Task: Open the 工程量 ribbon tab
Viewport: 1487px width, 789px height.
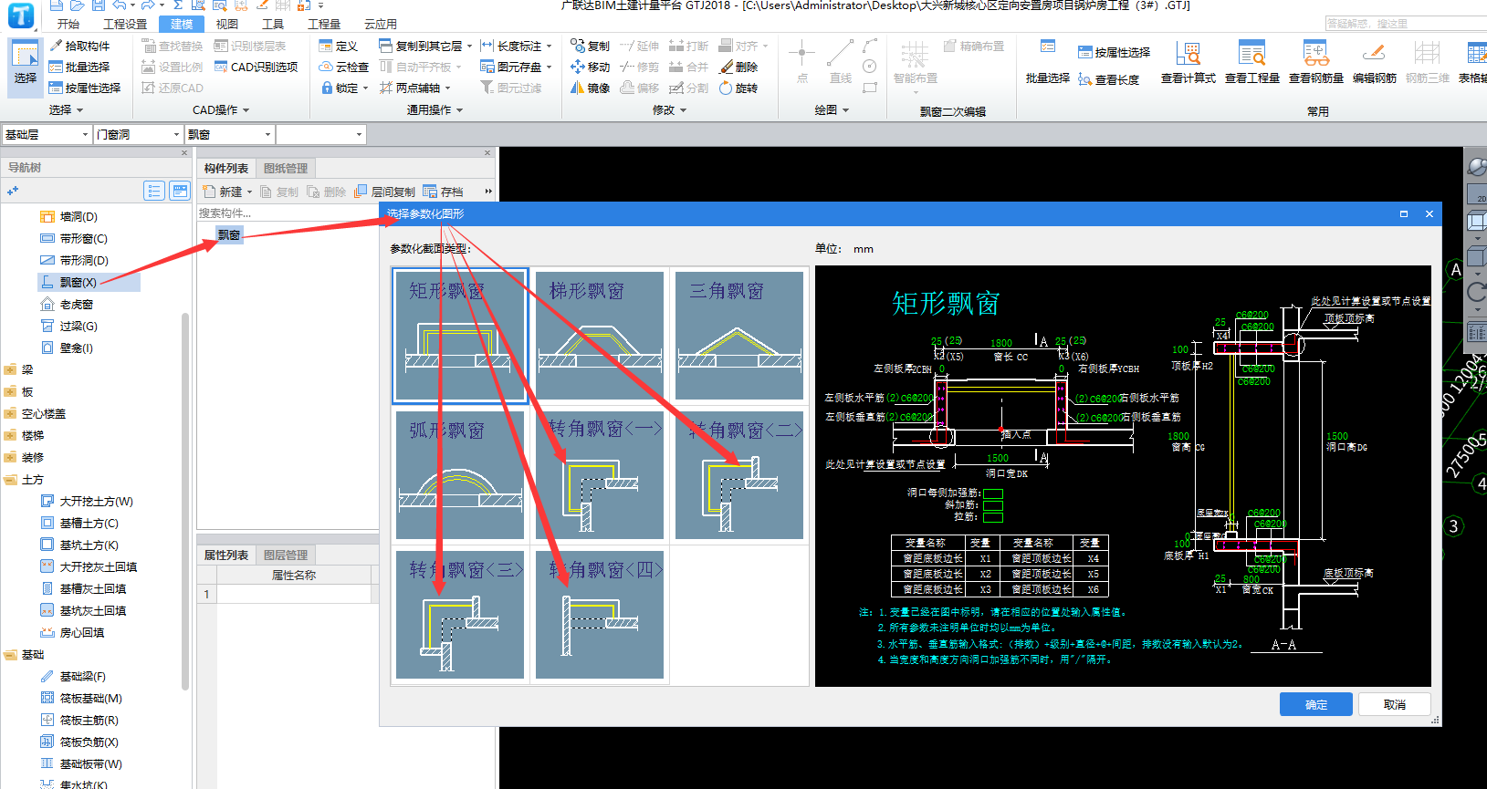Action: [x=324, y=24]
